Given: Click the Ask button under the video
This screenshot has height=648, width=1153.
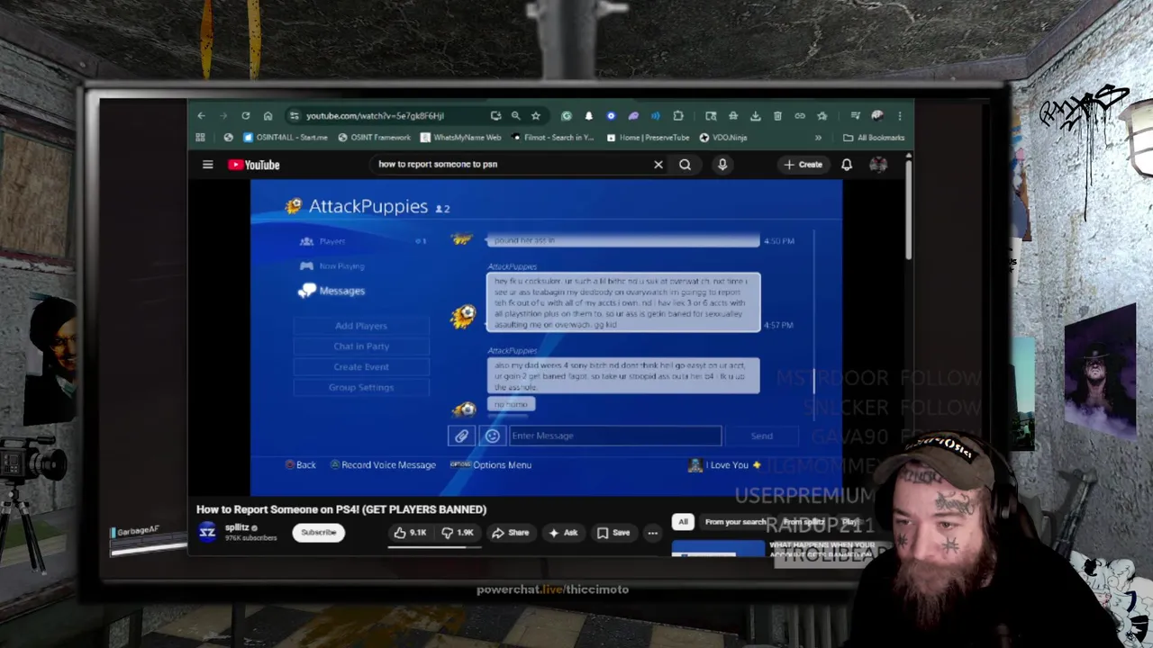Looking at the screenshot, I should tap(562, 533).
